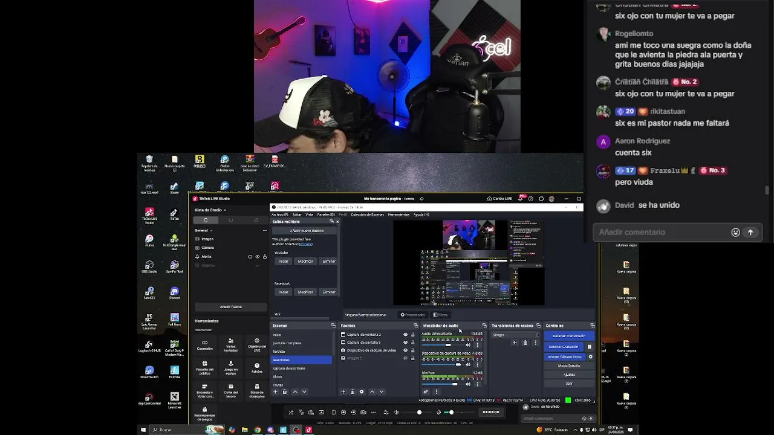
Task: Click the emoji icon in the upper comment box
Action: [735, 232]
